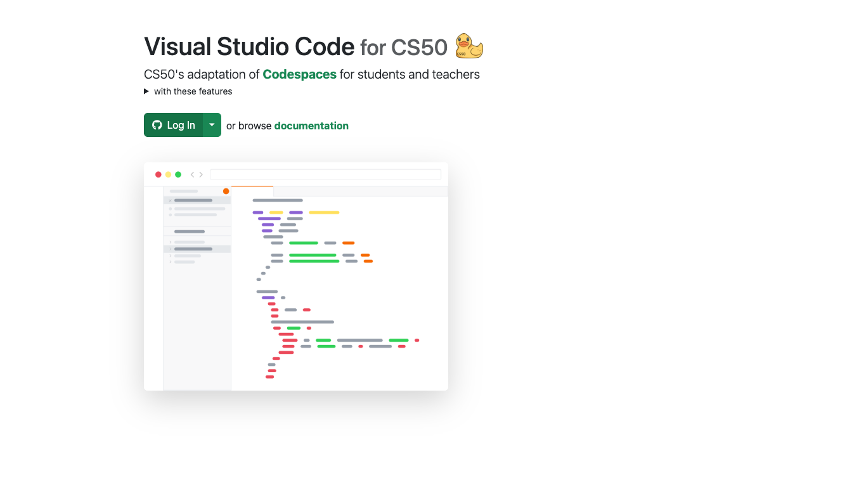
Task: Click the "with these features" summary text
Action: coord(193,91)
